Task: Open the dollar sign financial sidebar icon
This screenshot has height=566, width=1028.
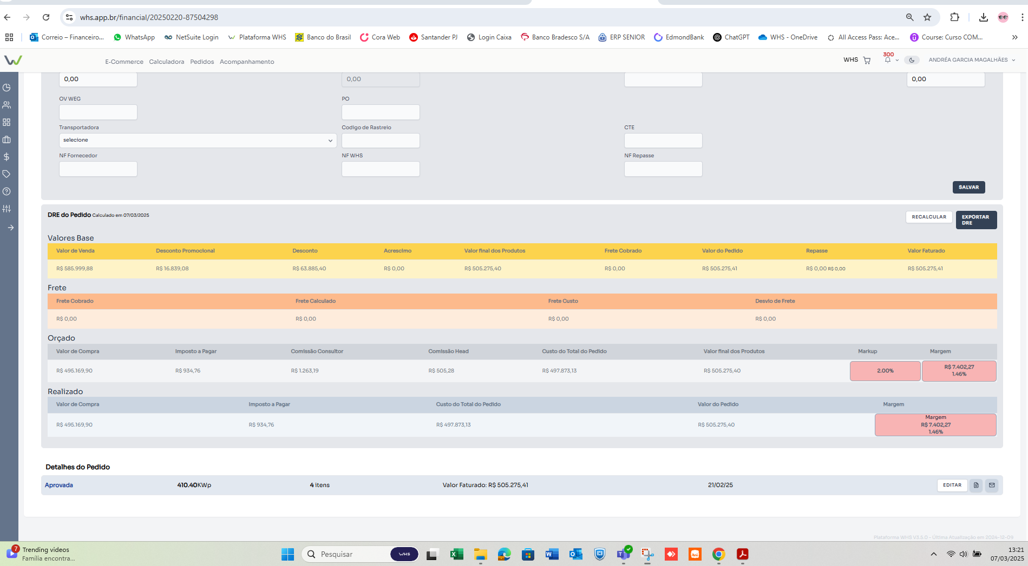Action: click(x=7, y=157)
